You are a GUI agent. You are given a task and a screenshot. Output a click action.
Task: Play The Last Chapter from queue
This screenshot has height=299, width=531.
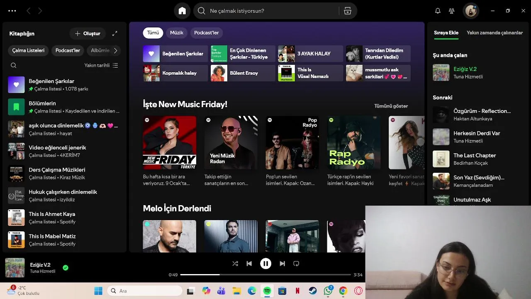click(x=477, y=159)
